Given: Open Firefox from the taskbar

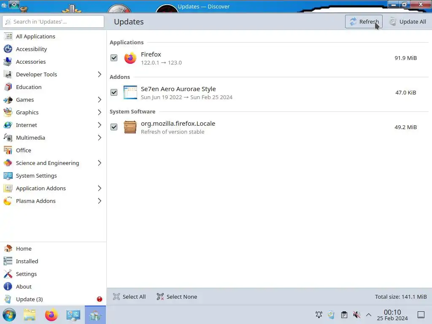Looking at the screenshot, I should tap(51, 315).
